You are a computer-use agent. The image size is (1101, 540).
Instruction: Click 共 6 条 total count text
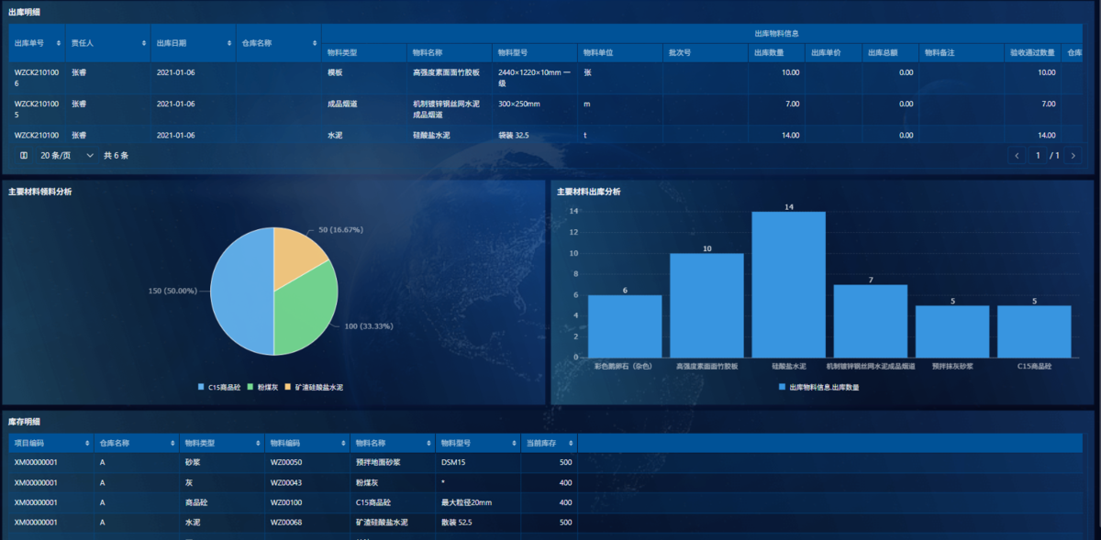pos(116,156)
